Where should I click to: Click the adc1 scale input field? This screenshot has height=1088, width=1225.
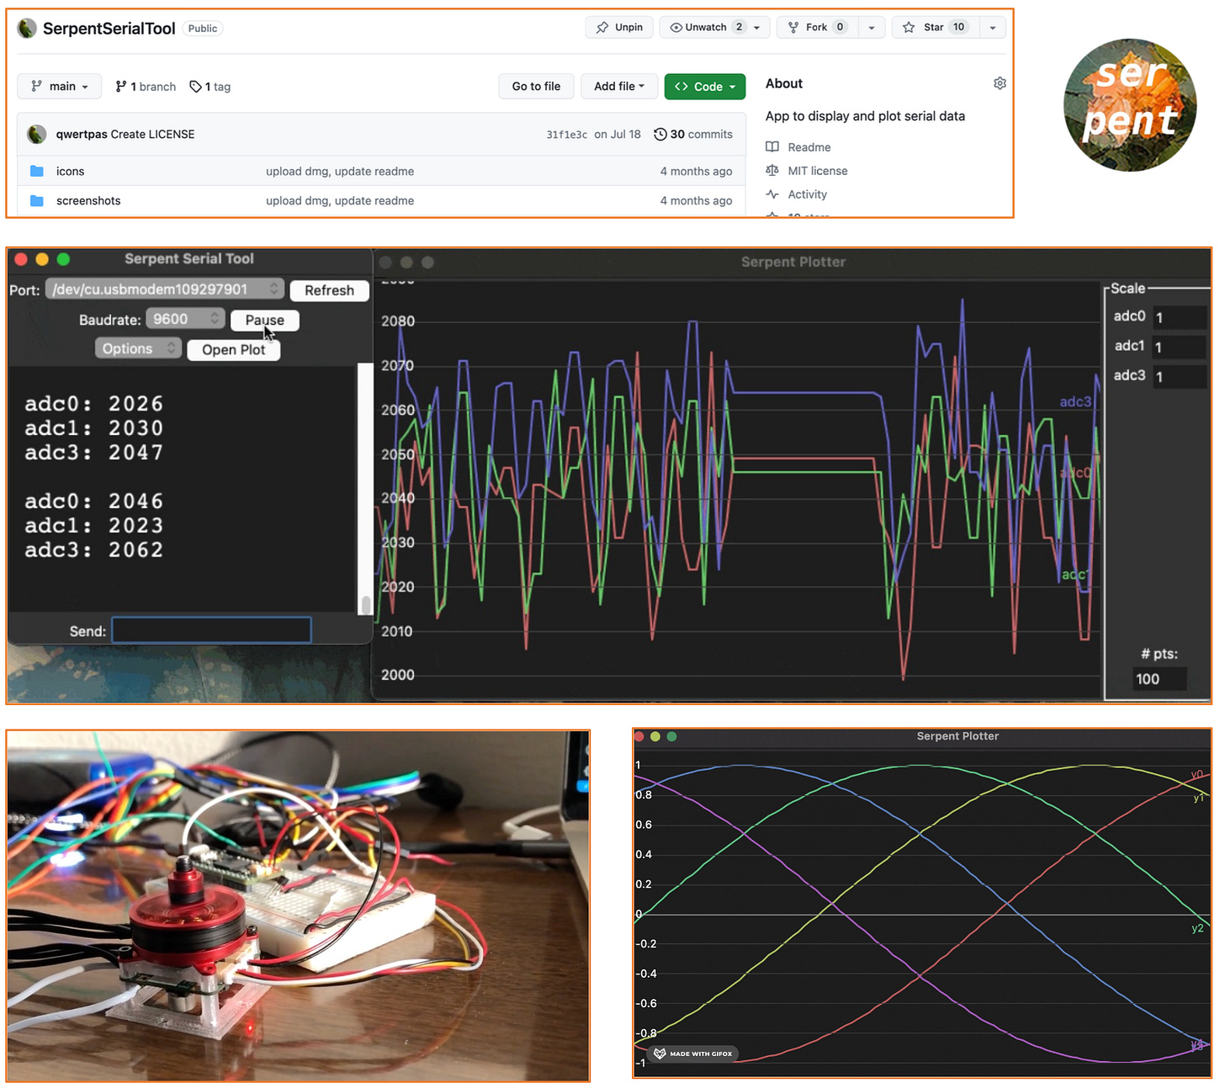click(x=1180, y=347)
